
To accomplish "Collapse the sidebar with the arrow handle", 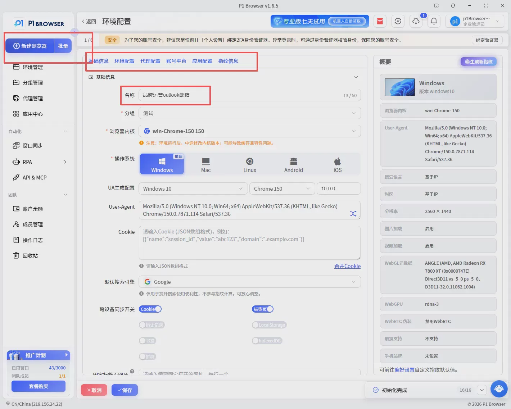I will coord(74,32).
